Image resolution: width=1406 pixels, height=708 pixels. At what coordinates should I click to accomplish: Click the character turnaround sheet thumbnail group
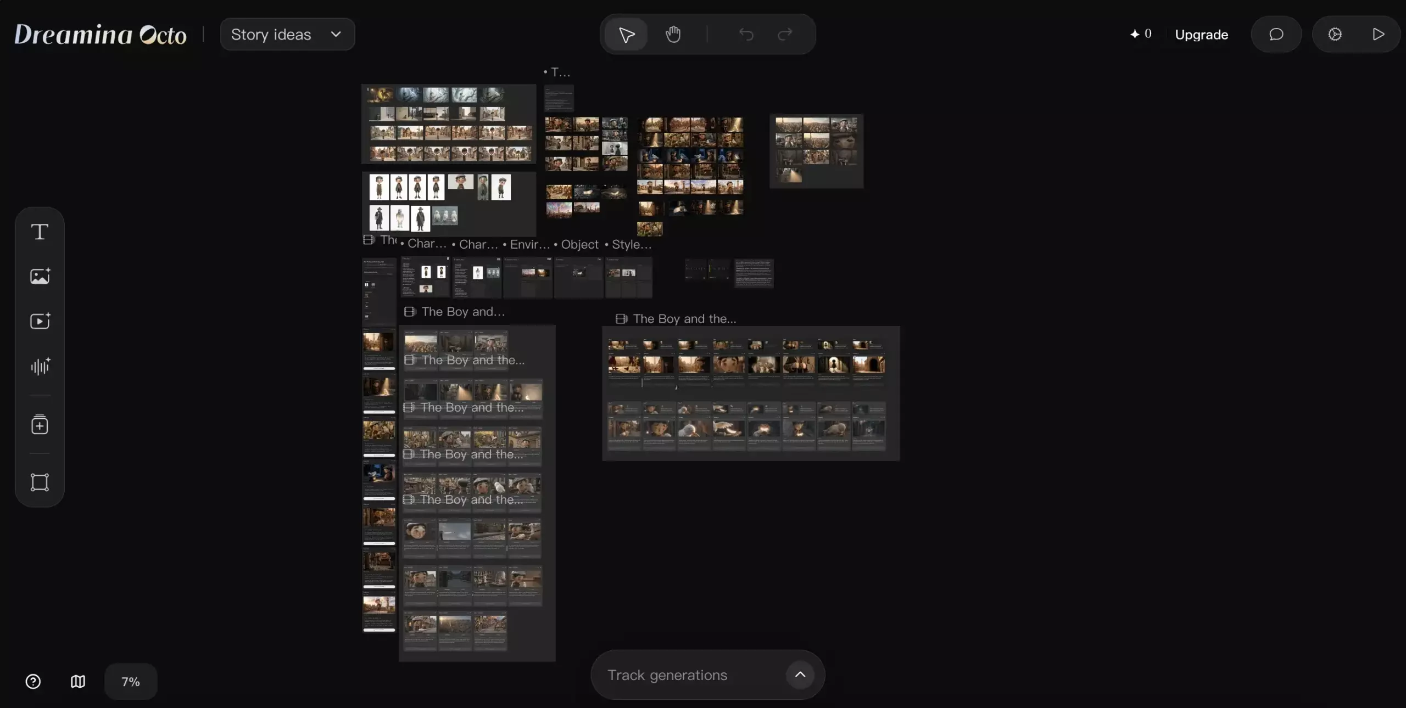tap(449, 204)
